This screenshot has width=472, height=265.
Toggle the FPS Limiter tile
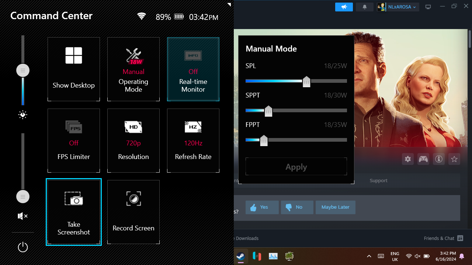click(x=74, y=141)
